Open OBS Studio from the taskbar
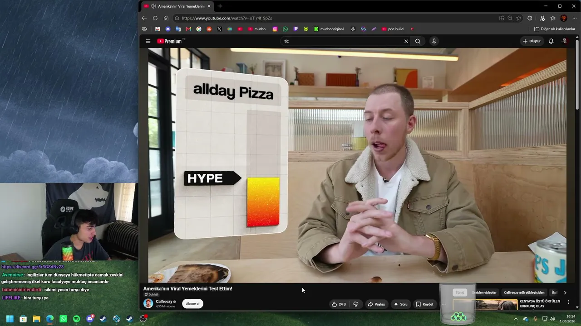This screenshot has width=581, height=326. click(143, 319)
